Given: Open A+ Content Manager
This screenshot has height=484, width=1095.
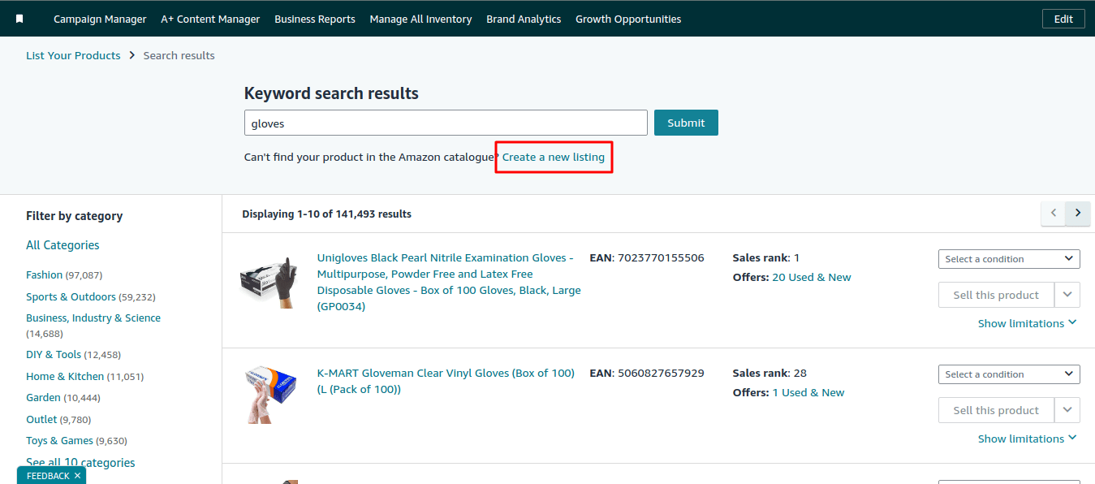Looking at the screenshot, I should pyautogui.click(x=210, y=19).
